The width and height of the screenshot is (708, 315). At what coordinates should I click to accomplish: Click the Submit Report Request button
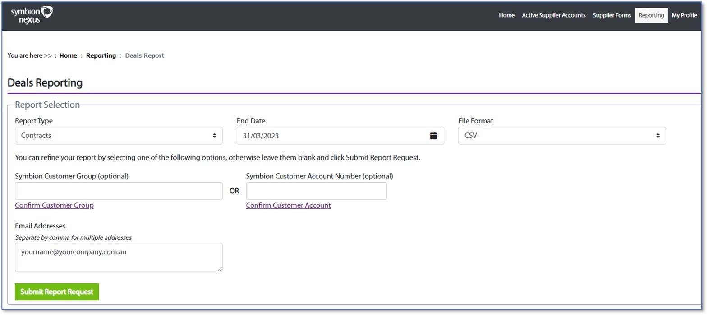pyautogui.click(x=57, y=292)
